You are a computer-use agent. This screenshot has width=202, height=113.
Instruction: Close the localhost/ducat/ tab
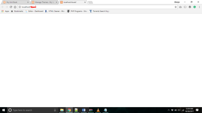pyautogui.click(x=85, y=2)
